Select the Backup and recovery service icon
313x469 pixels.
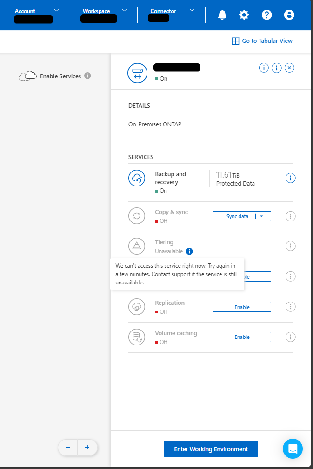136,178
